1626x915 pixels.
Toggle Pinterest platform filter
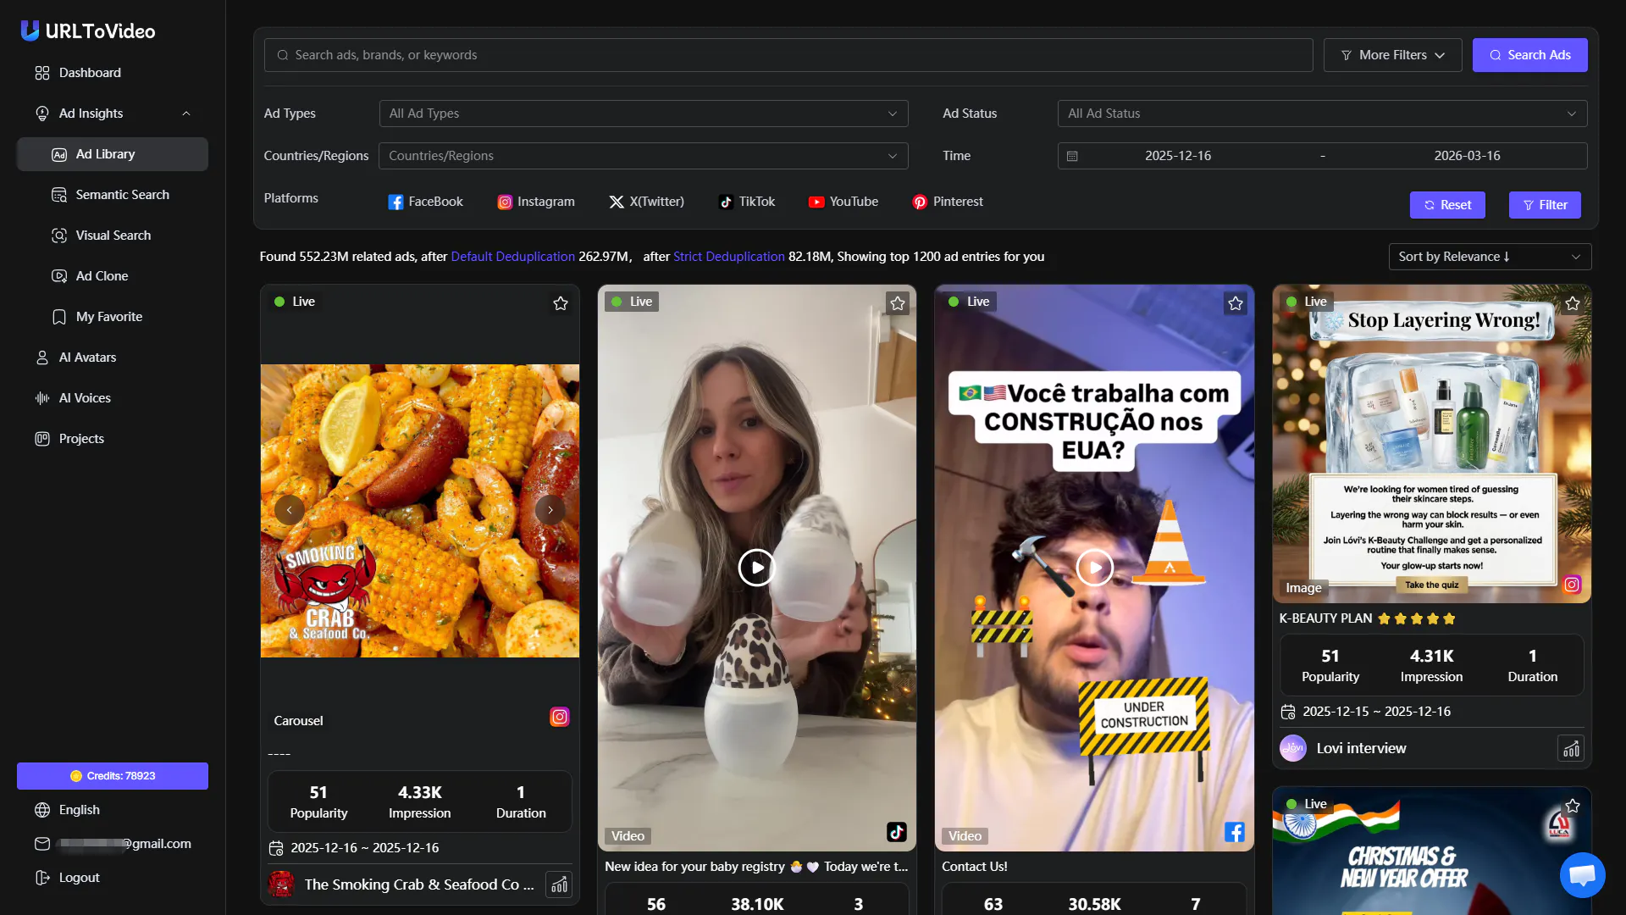tap(948, 202)
